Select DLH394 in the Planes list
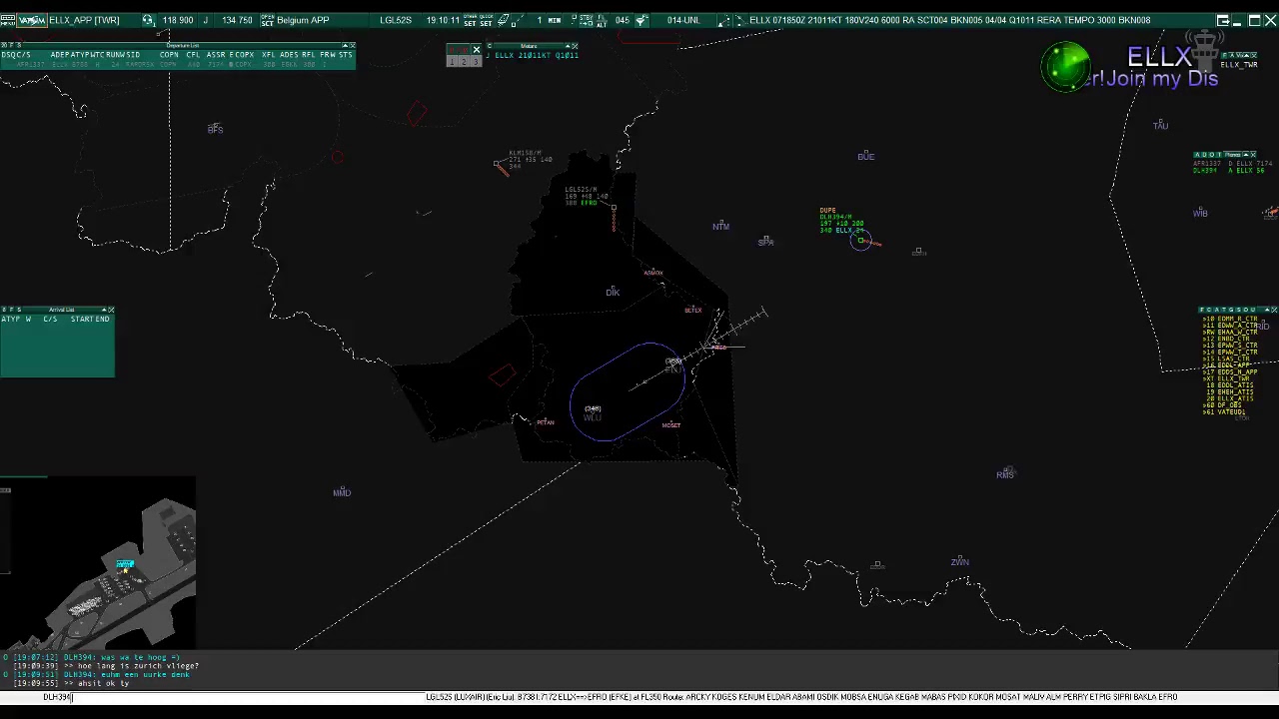Image resolution: width=1279 pixels, height=719 pixels. click(1228, 171)
